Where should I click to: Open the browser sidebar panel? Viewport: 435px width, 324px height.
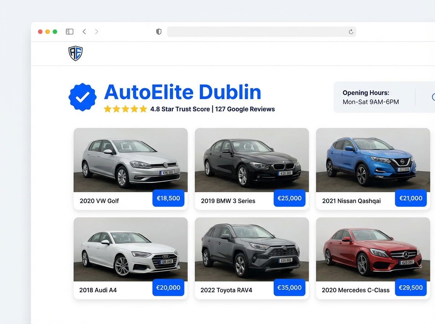click(x=69, y=31)
